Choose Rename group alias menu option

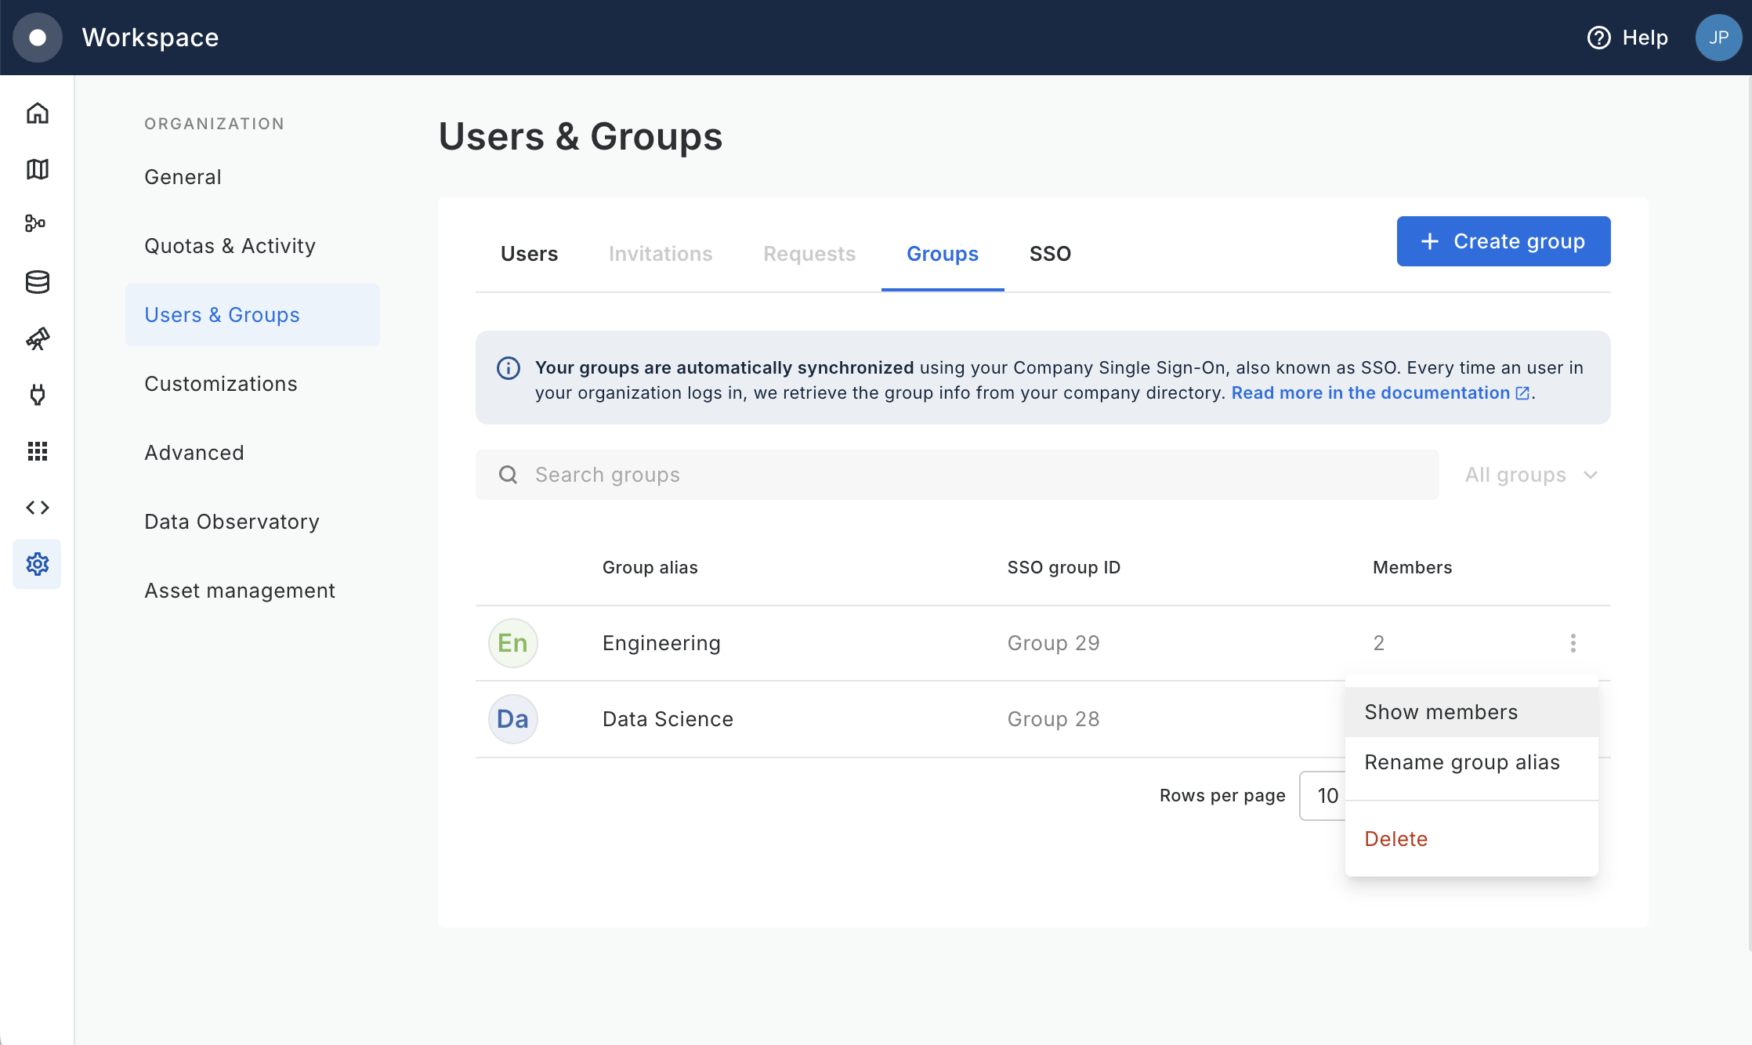pos(1462,762)
